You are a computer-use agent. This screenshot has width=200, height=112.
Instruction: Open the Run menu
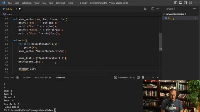coord(51,3)
